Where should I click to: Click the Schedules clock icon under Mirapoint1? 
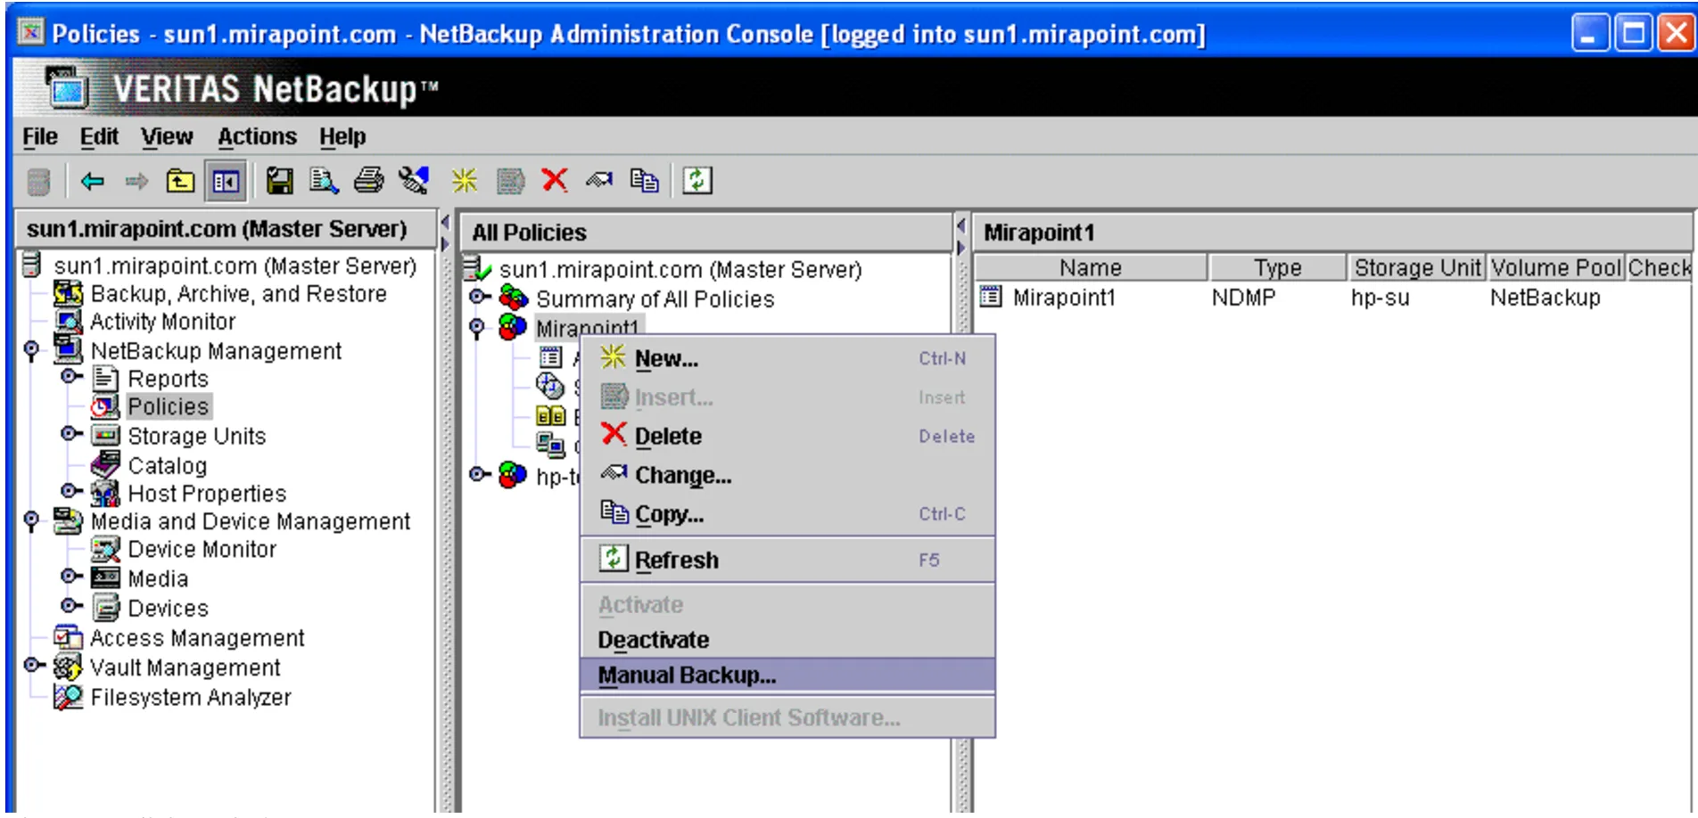[x=550, y=387]
